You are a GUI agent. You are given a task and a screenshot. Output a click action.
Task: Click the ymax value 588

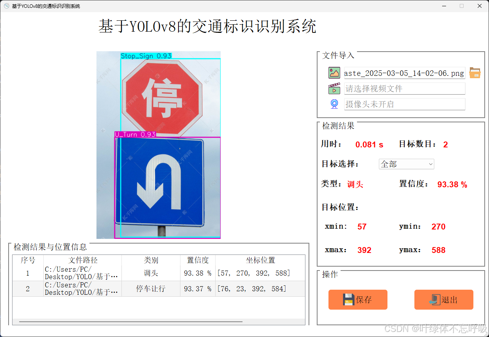(x=439, y=250)
